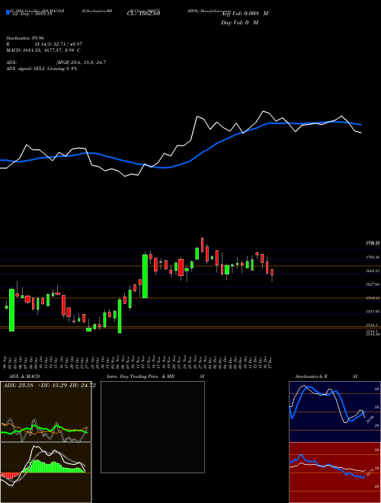Click the empty intraday trading price box
The height and width of the screenshot is (503, 381).
coord(152,427)
